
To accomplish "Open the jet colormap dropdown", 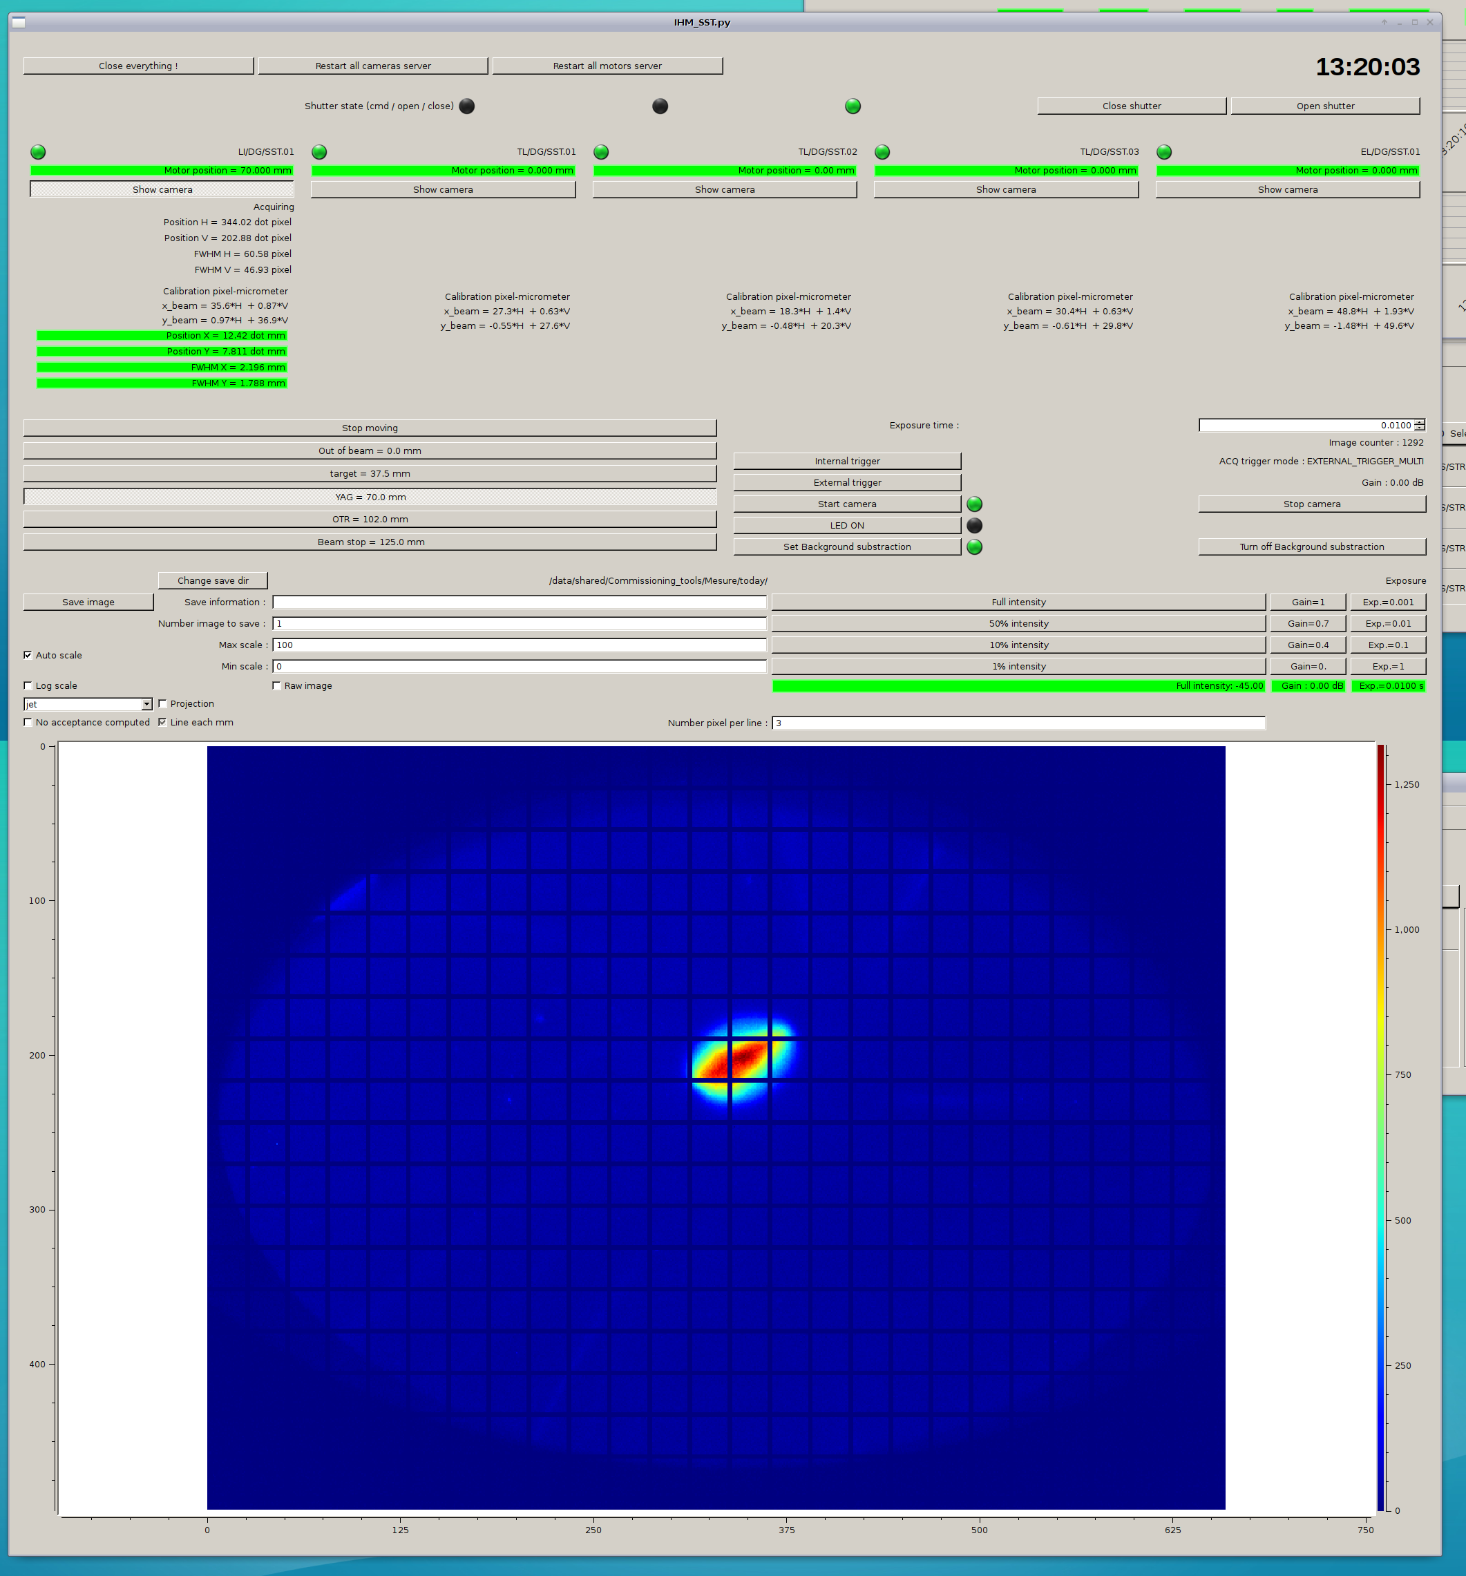I will 146,704.
